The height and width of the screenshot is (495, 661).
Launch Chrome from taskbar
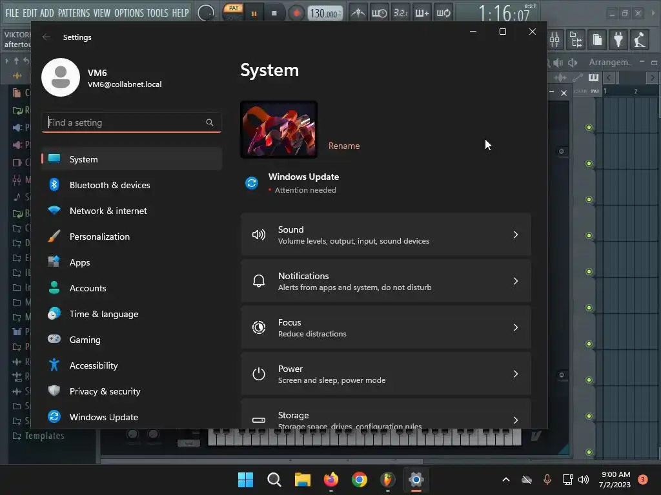359,480
